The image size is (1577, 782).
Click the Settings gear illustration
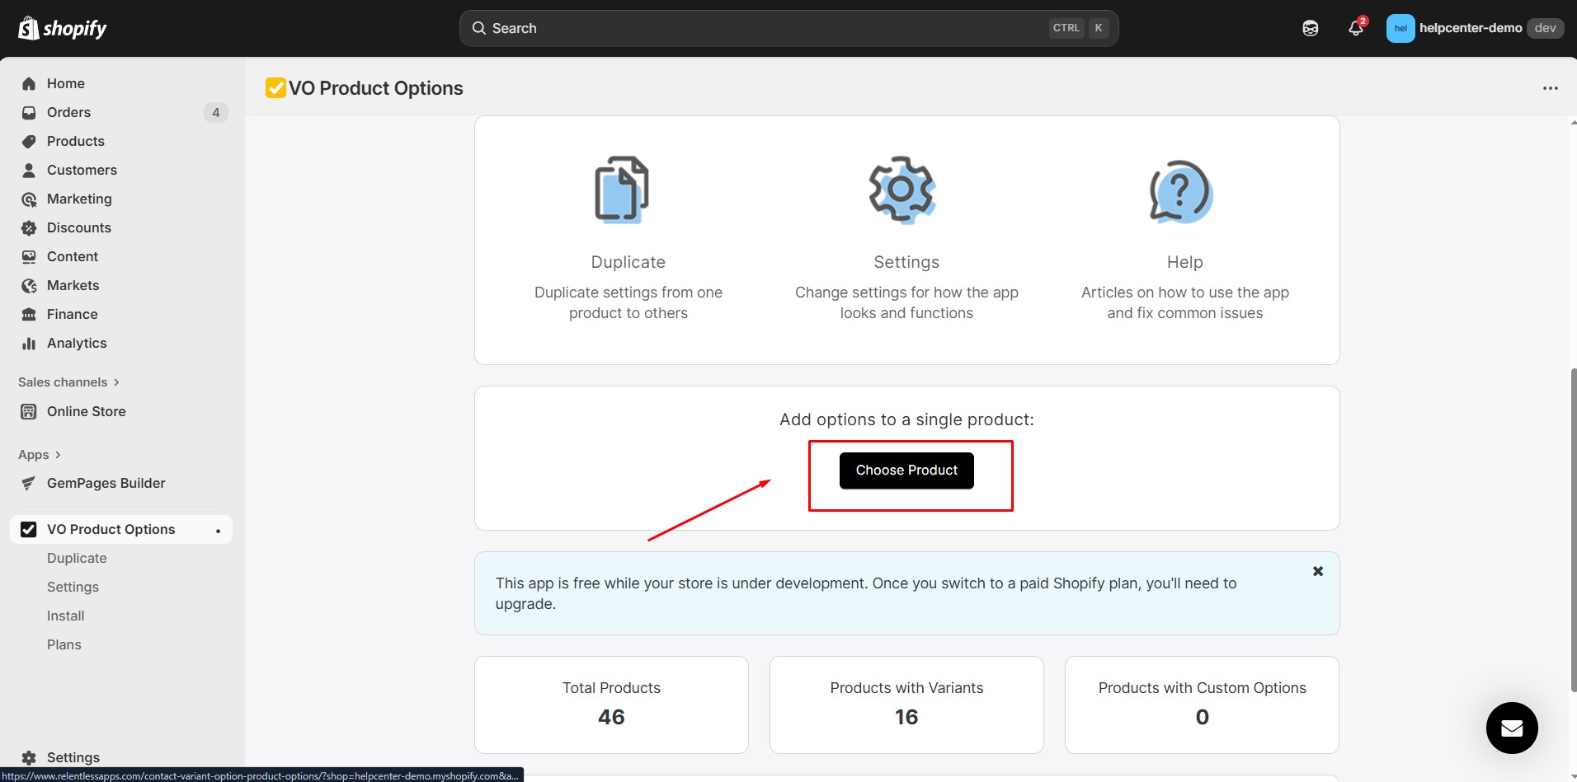pyautogui.click(x=901, y=190)
